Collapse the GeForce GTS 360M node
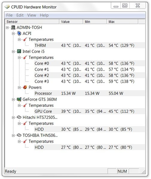 point(13,100)
